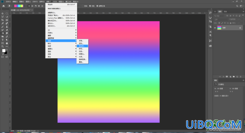Screen dimensions: 245x133
Task: Open the History panel icon in dock
Action: tap(210, 13)
